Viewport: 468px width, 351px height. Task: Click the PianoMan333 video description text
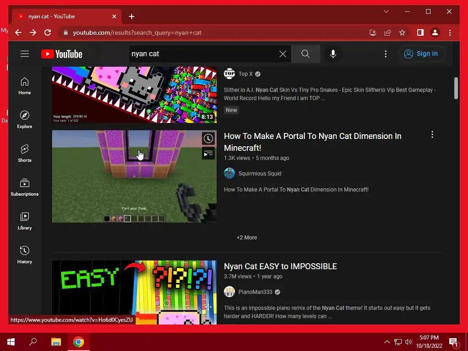click(x=327, y=312)
